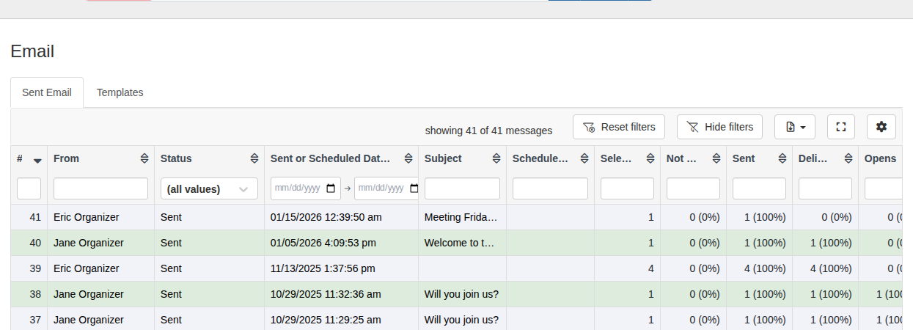Focus the Selected filter field
913x330 pixels.
627,188
